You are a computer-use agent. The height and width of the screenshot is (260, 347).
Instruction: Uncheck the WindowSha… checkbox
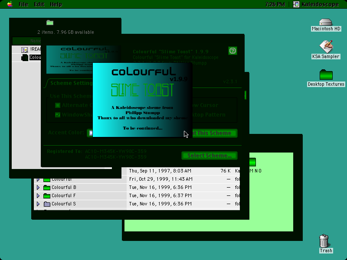click(58, 115)
